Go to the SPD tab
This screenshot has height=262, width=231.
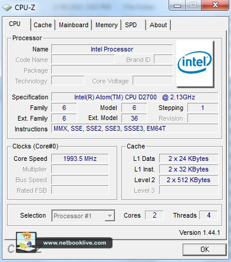click(131, 25)
